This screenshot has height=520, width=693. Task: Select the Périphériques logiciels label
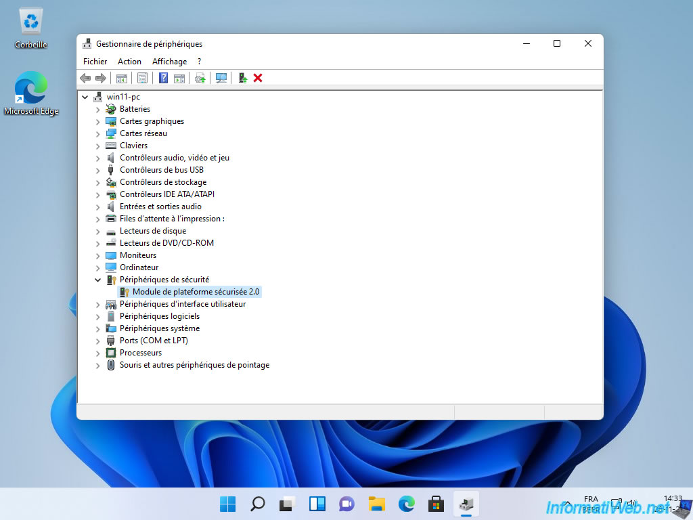(x=160, y=316)
